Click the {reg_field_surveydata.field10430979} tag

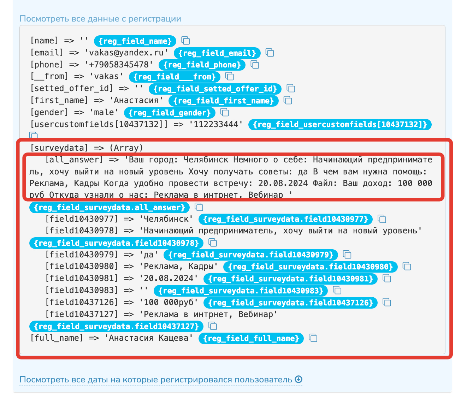pyautogui.click(x=251, y=255)
